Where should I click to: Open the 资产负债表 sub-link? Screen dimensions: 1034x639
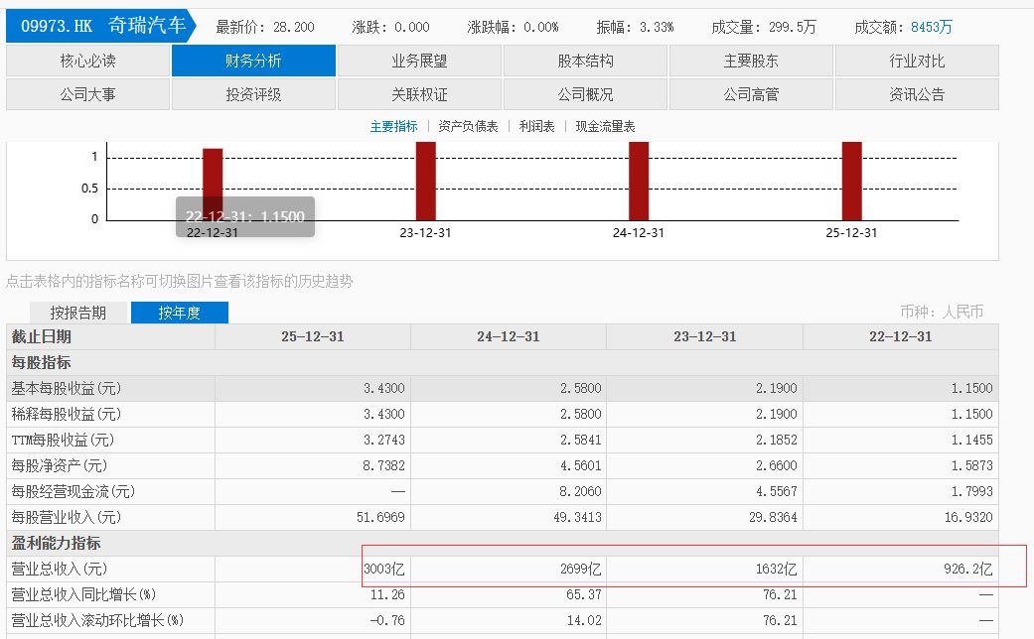point(468,126)
